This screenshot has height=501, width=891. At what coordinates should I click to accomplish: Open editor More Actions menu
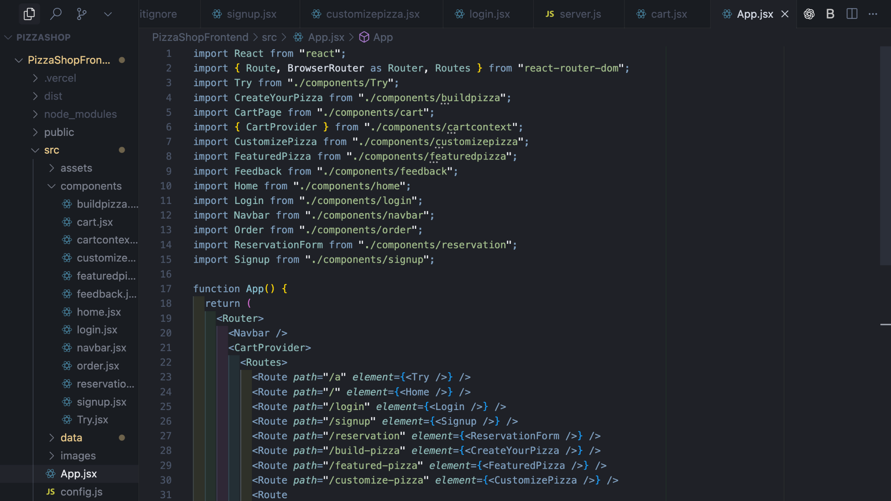click(873, 14)
